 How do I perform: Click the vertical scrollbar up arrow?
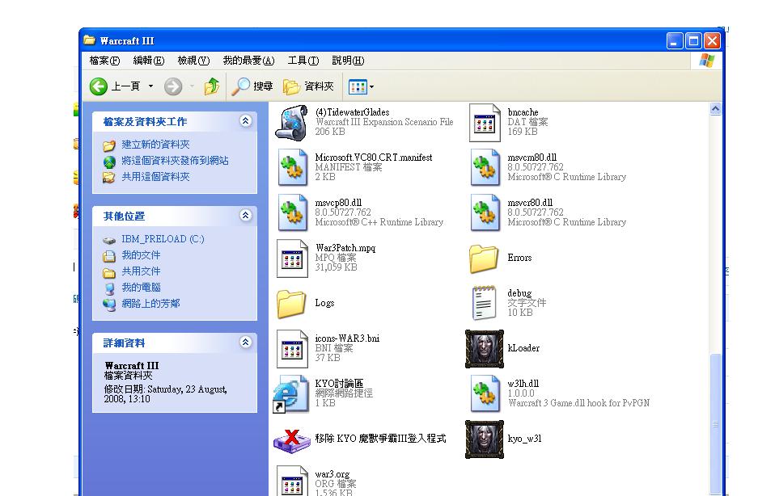tap(715, 109)
